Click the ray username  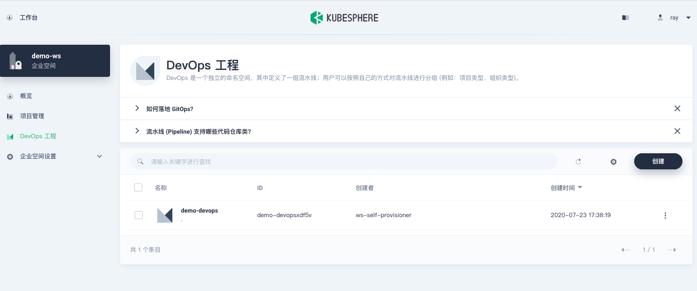tap(674, 18)
